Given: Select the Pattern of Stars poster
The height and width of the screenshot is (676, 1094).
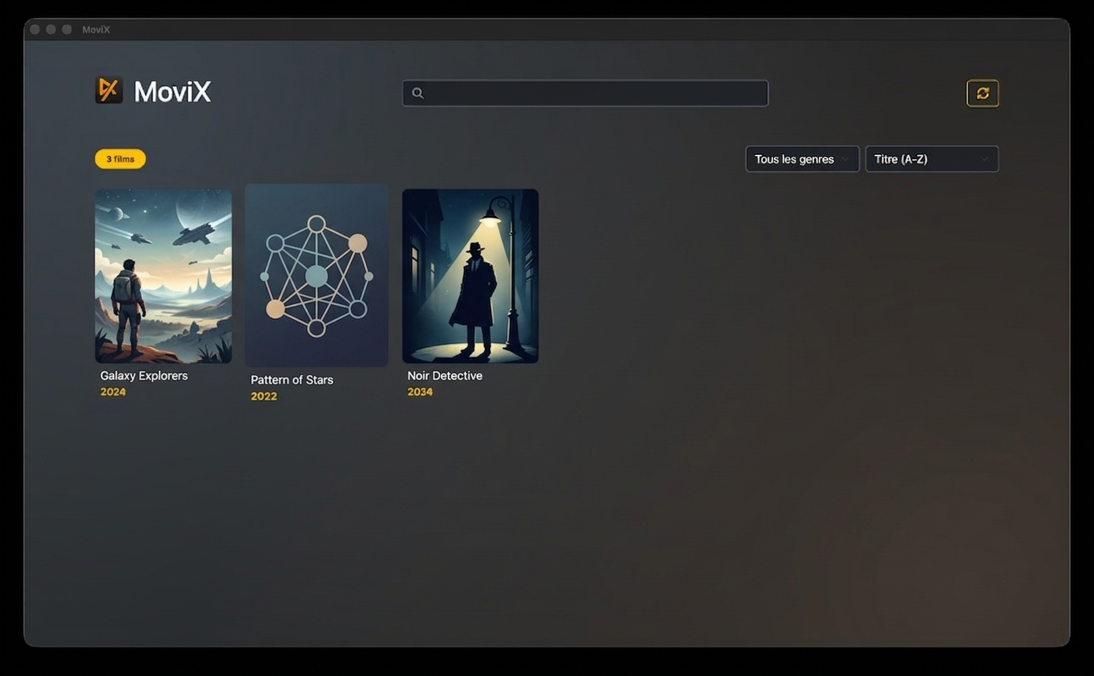Looking at the screenshot, I should pyautogui.click(x=316, y=275).
